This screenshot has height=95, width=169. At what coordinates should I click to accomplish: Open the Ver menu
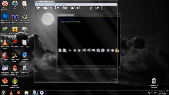click(59, 4)
